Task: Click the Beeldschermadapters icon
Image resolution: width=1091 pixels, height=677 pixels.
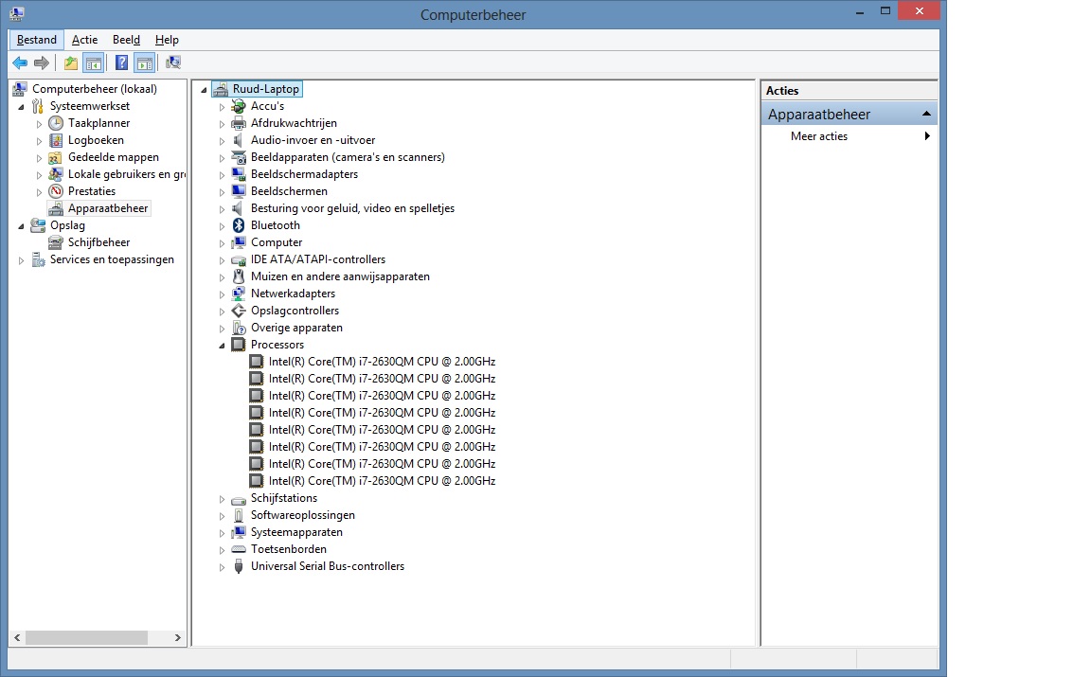Action: pyautogui.click(x=239, y=174)
